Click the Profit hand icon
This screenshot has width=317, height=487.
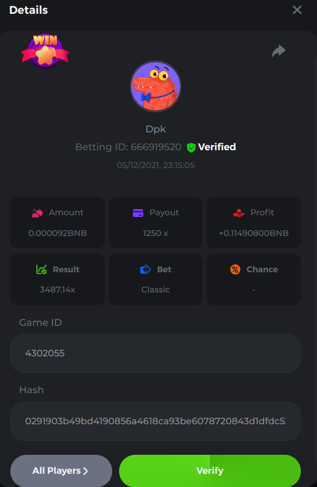click(239, 213)
